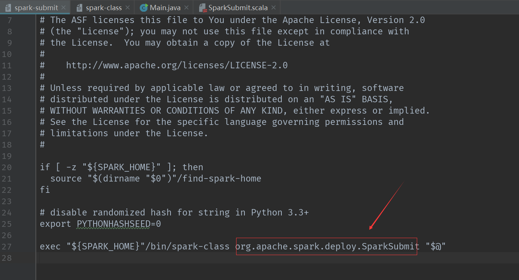Click the SparkSubmit.scala file icon
The width and height of the screenshot is (519, 280).
[x=203, y=8]
